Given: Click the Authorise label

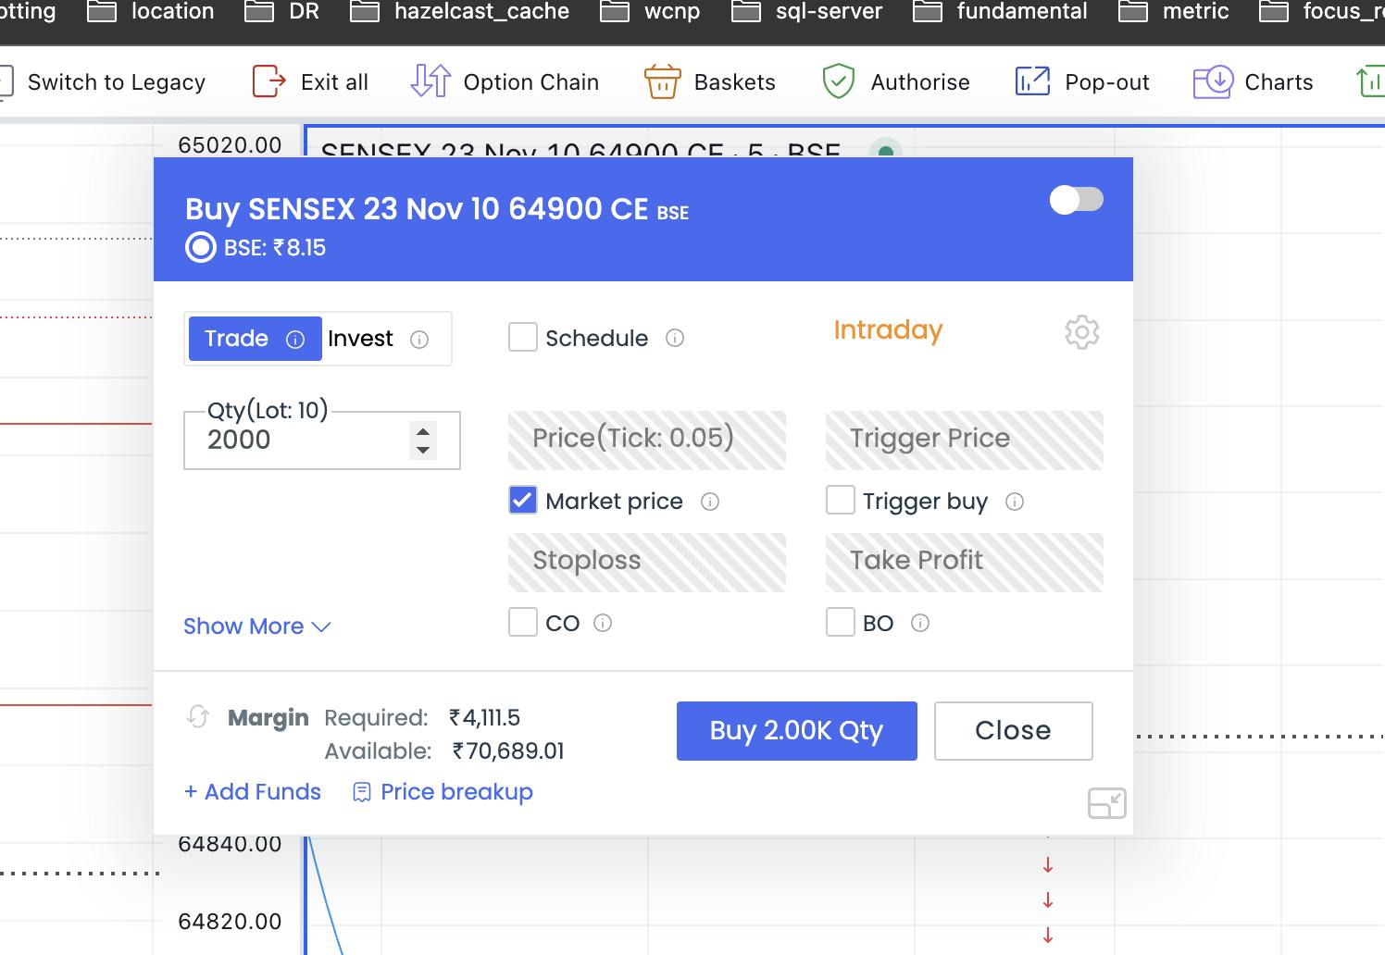Looking at the screenshot, I should pyautogui.click(x=920, y=82).
